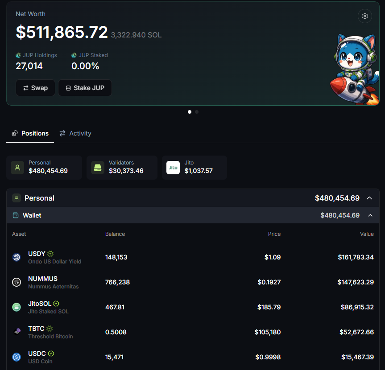Collapse the Personal section chevron
The width and height of the screenshot is (385, 370).
coord(369,198)
